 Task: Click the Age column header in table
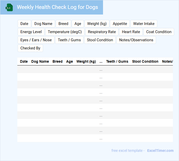click(x=69, y=61)
